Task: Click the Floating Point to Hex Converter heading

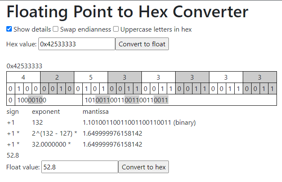Action: coord(127,11)
